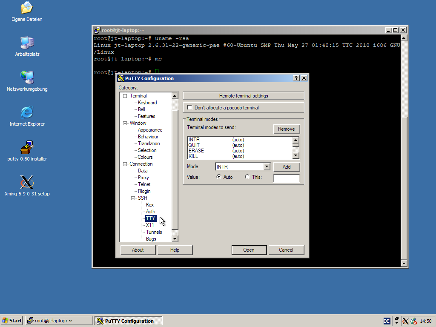Select the X11 category in tree
Image resolution: width=436 pixels, height=327 pixels.
pyautogui.click(x=150, y=225)
